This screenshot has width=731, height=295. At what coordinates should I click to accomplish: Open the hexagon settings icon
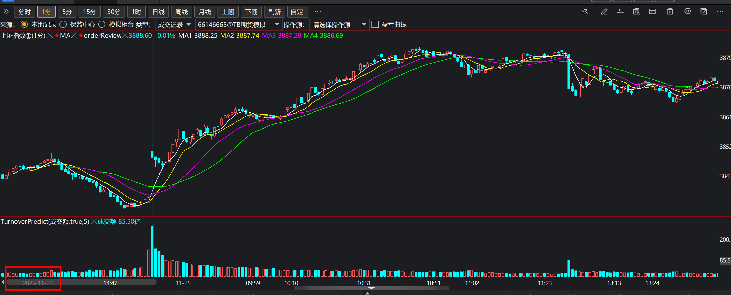[x=688, y=12]
